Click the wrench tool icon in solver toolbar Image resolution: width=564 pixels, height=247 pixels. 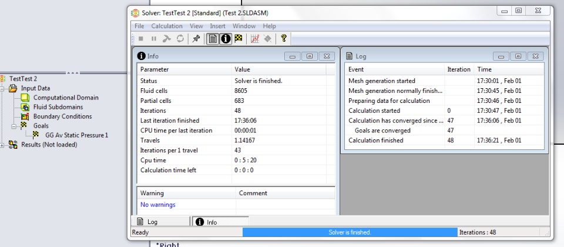point(166,39)
